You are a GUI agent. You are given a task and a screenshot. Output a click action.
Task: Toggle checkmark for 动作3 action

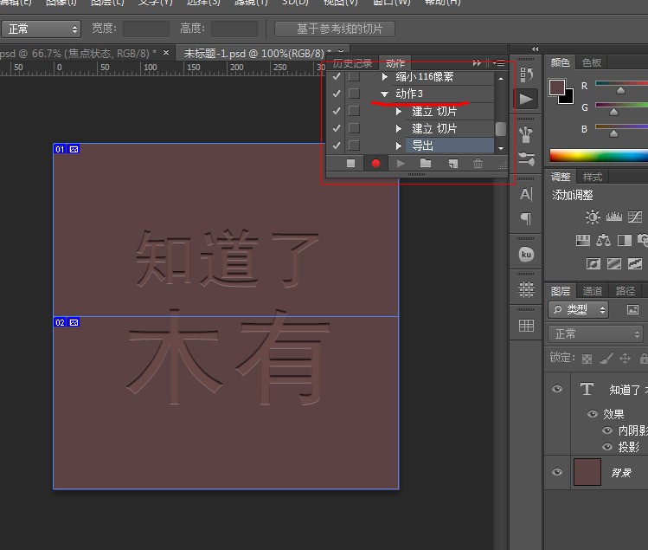(x=337, y=94)
